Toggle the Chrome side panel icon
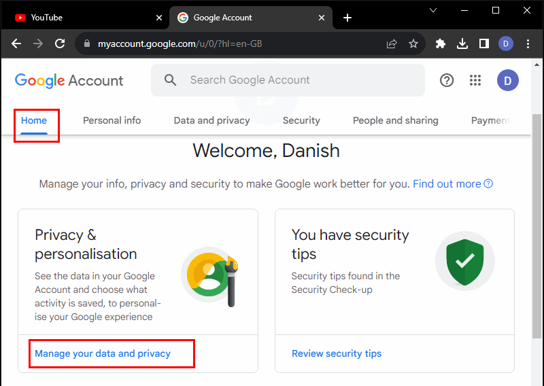 click(484, 44)
